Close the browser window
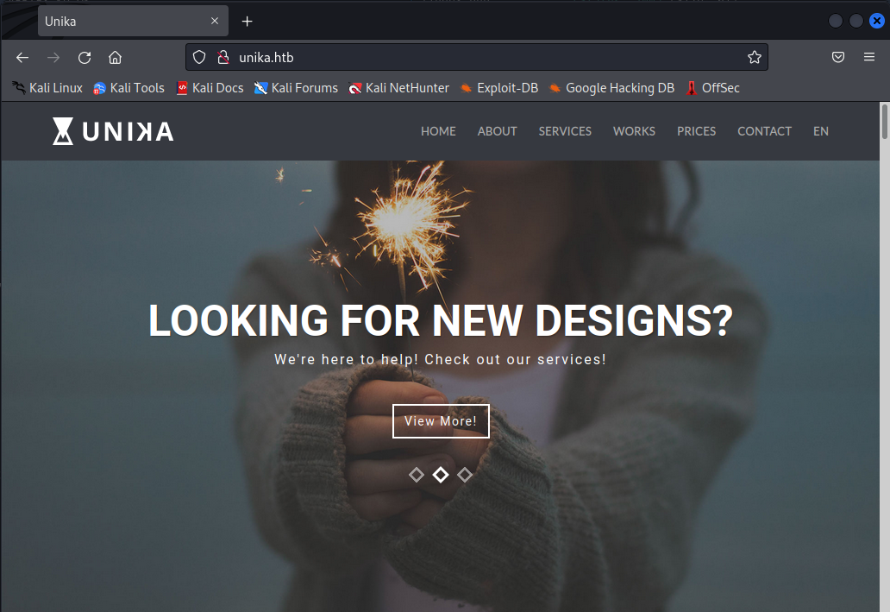The image size is (890, 612). (877, 21)
